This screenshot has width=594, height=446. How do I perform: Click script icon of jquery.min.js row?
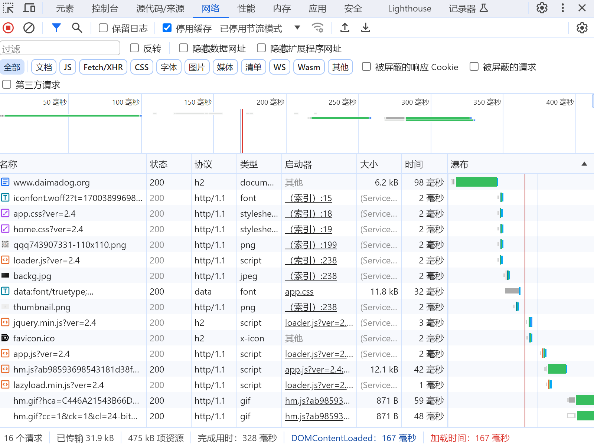pyautogui.click(x=5, y=322)
